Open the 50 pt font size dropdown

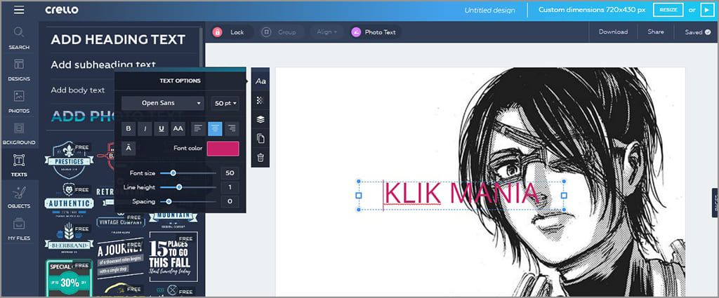225,103
